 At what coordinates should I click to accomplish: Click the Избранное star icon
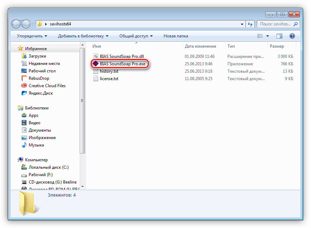[21, 48]
